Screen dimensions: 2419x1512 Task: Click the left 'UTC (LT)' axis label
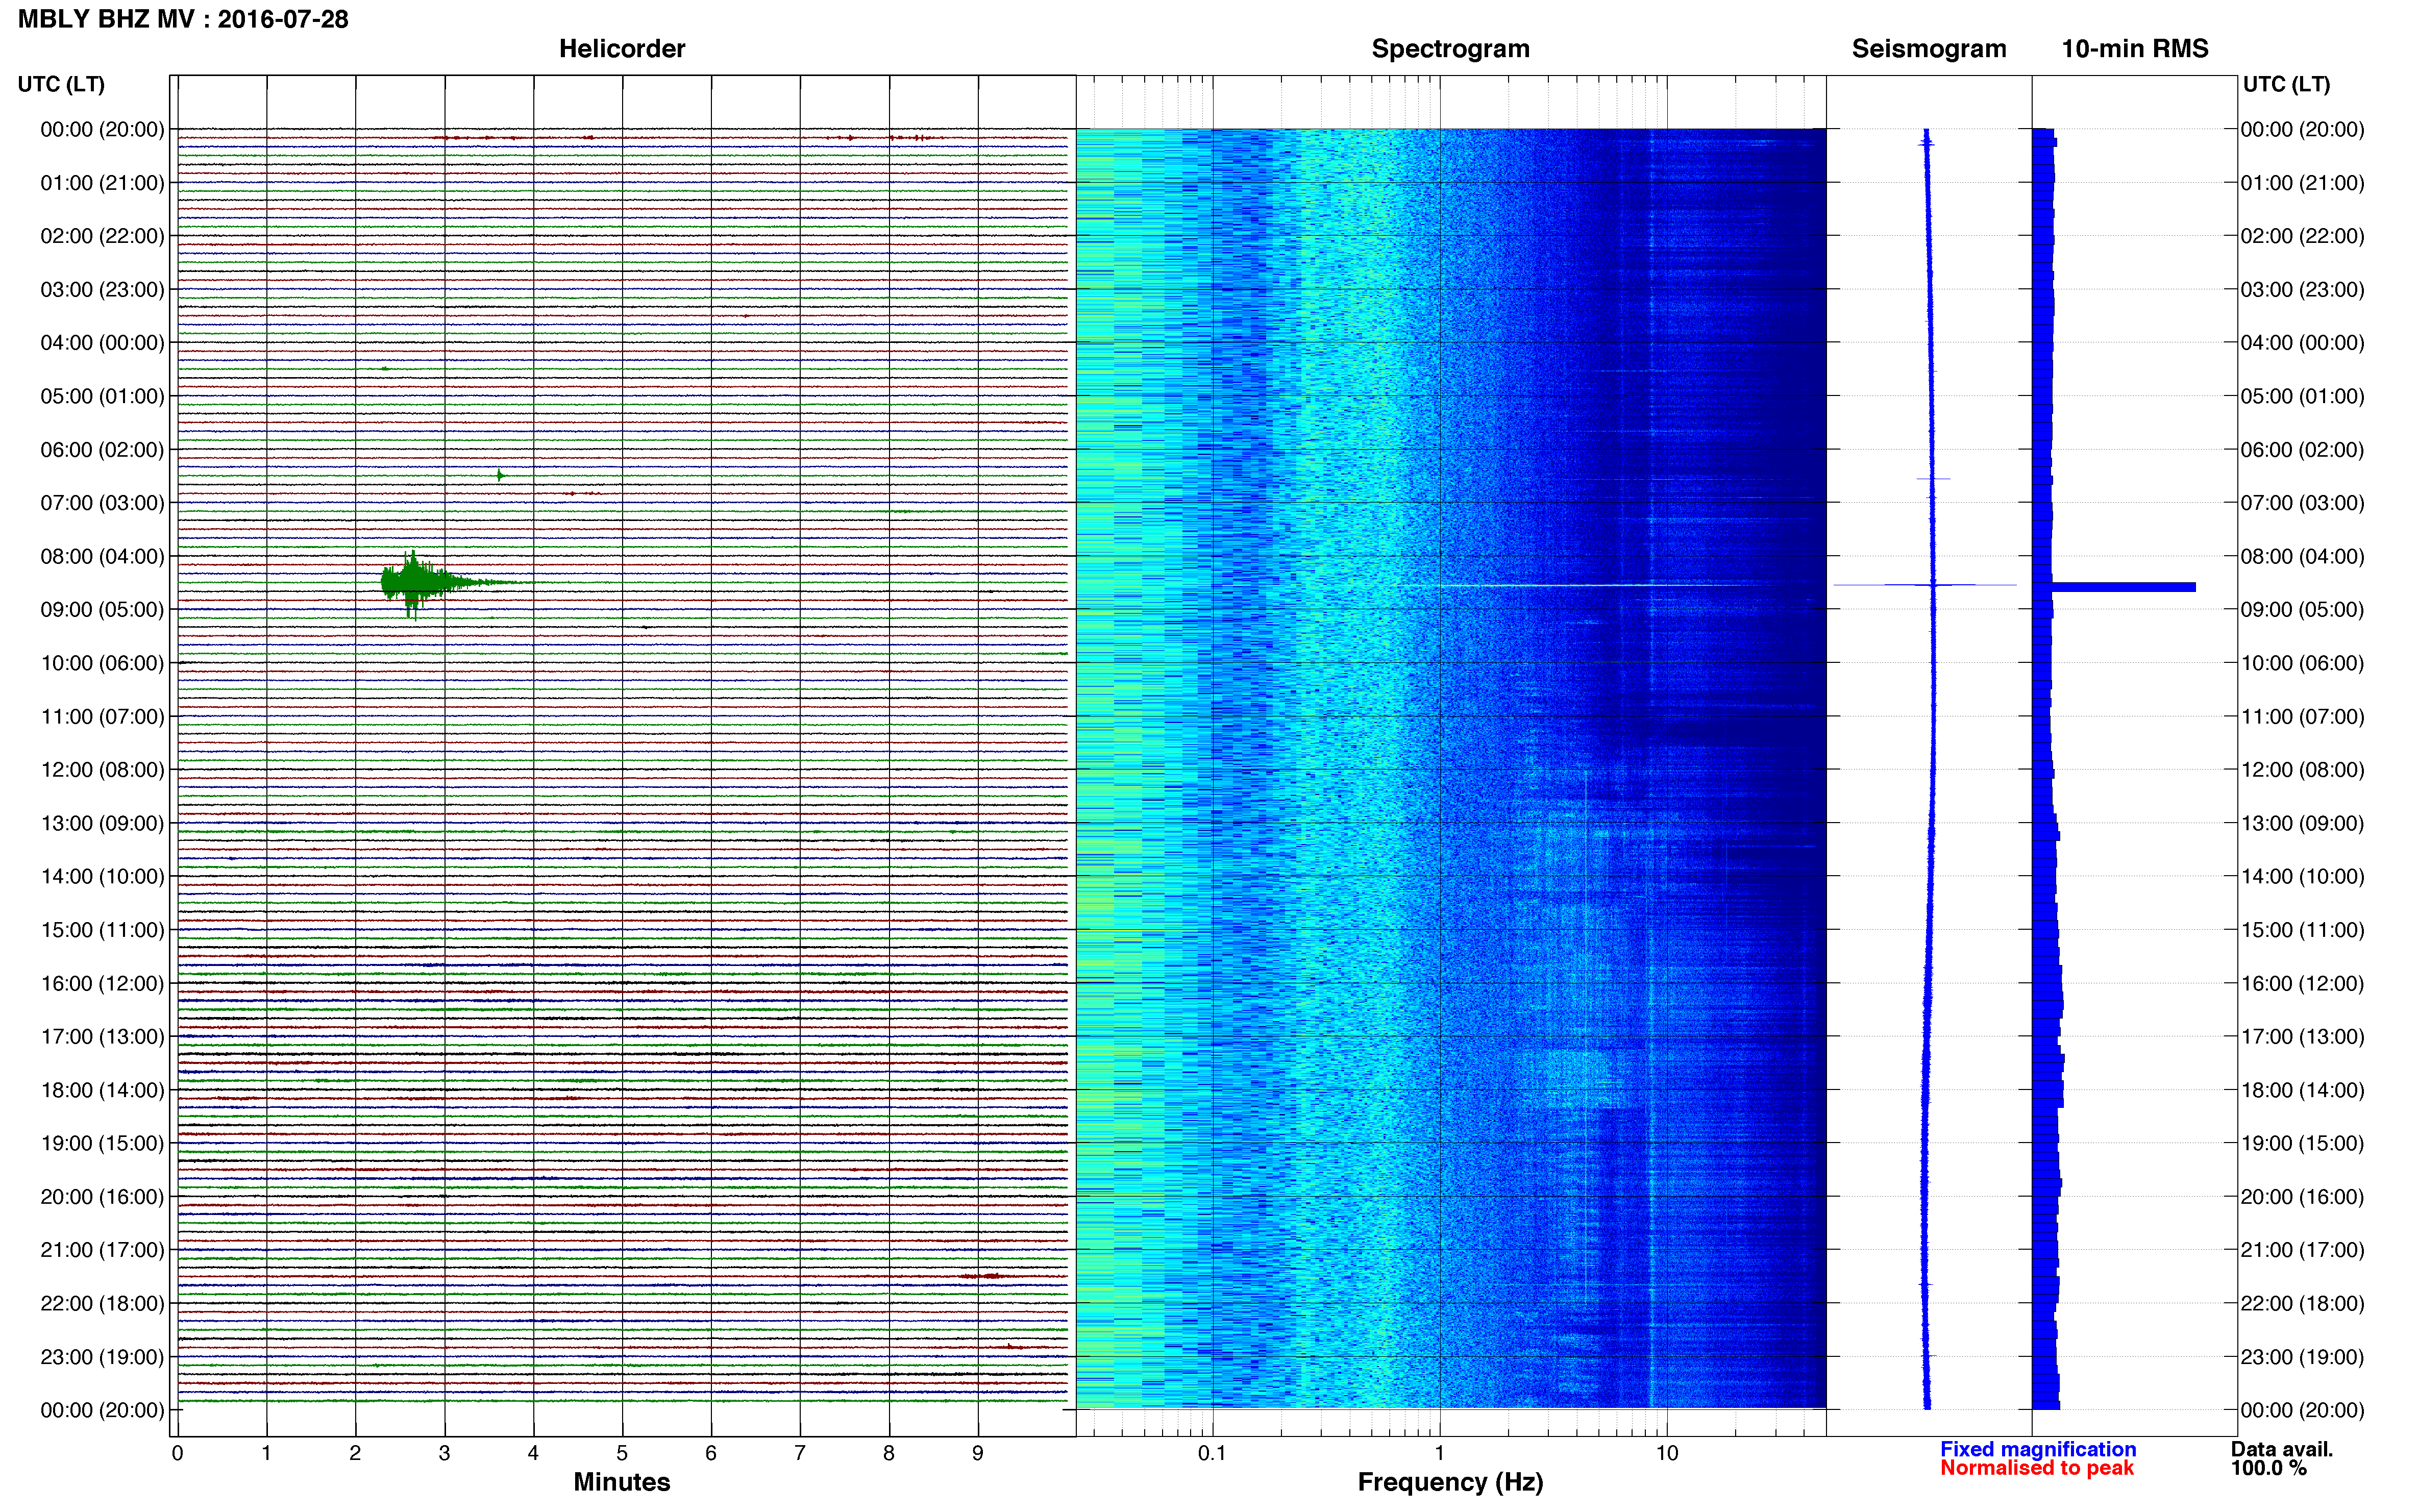click(61, 84)
